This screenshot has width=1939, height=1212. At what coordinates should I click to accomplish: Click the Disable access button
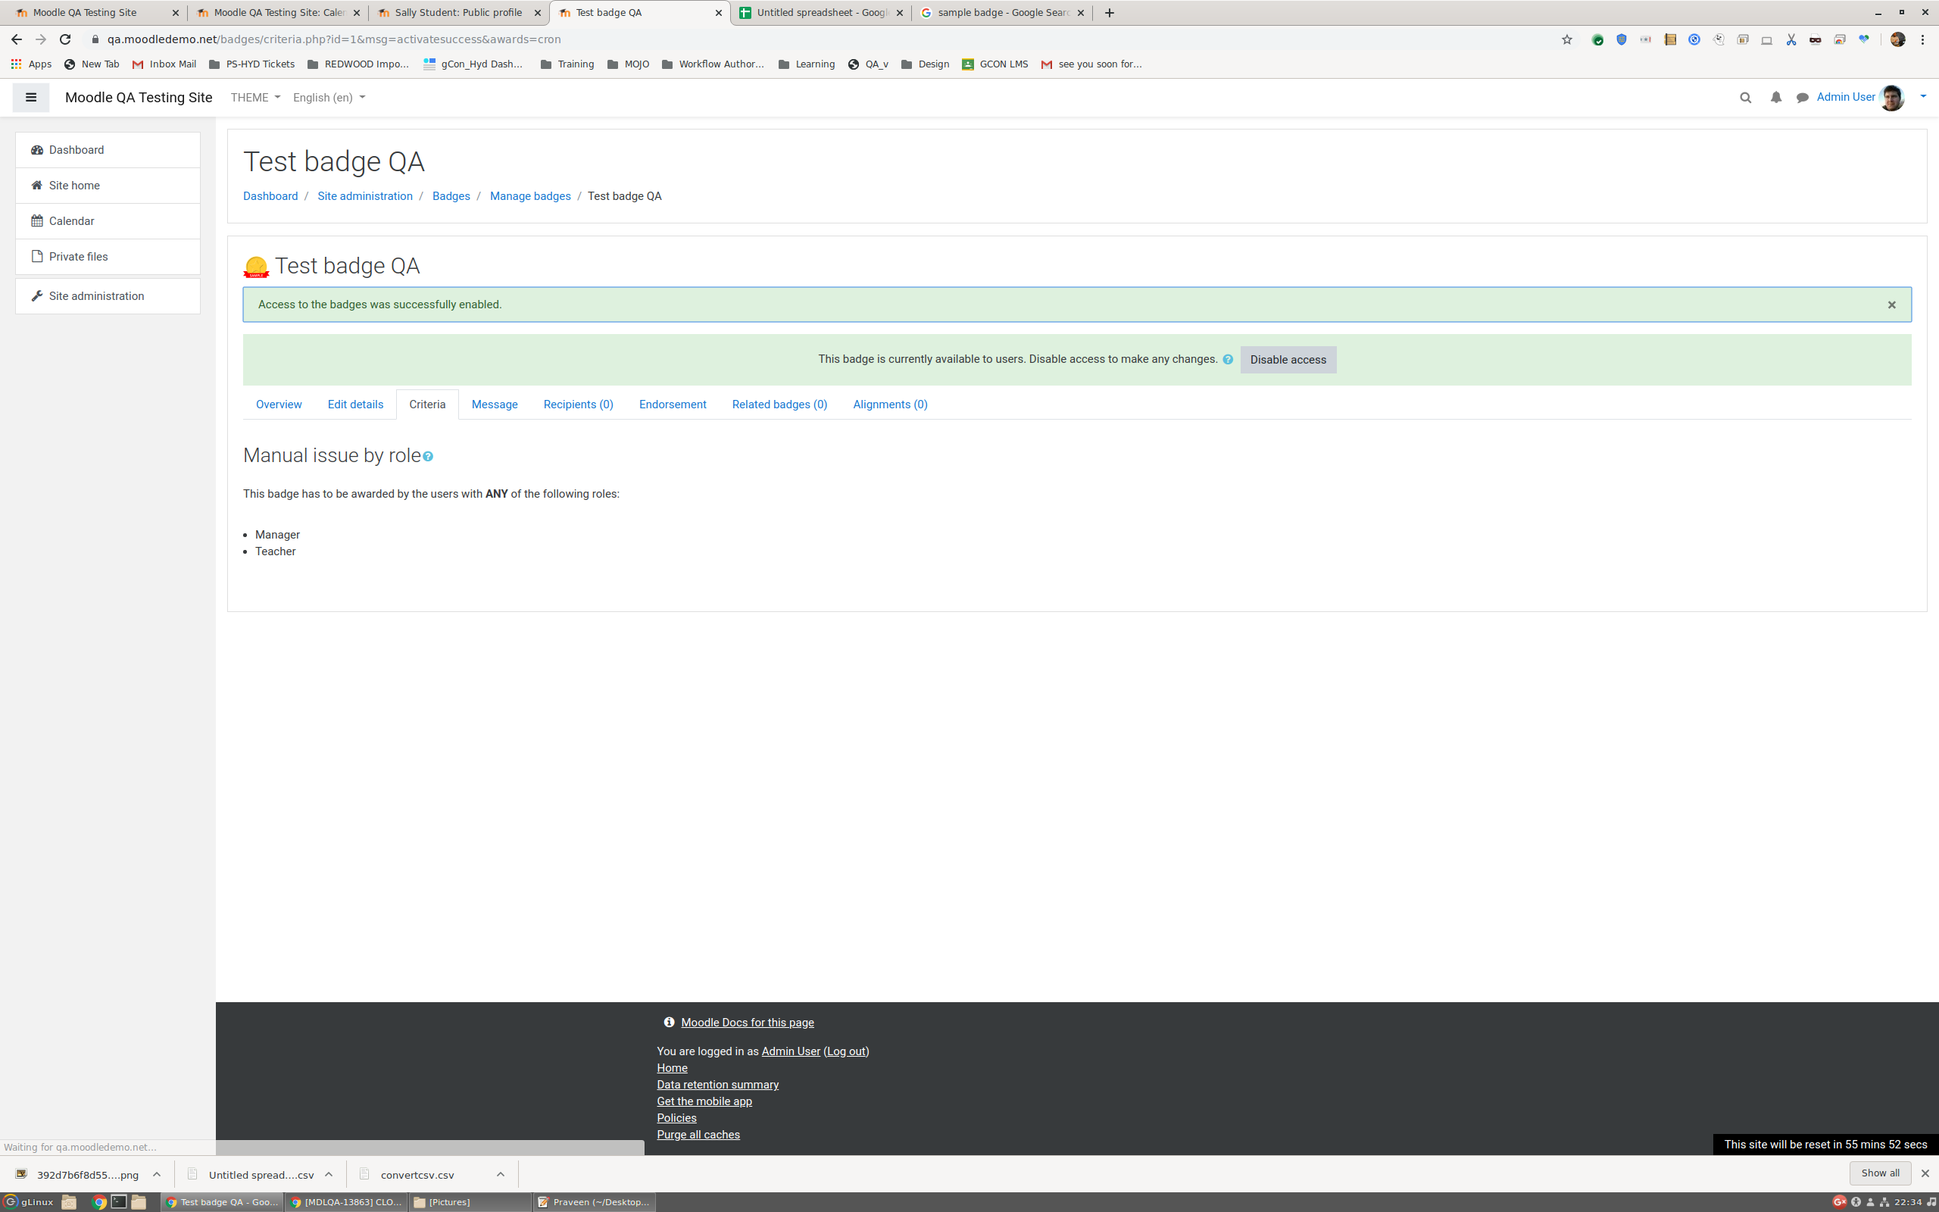[x=1288, y=360]
